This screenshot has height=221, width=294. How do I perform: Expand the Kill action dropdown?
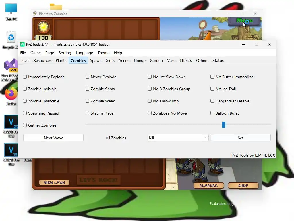click(x=178, y=138)
